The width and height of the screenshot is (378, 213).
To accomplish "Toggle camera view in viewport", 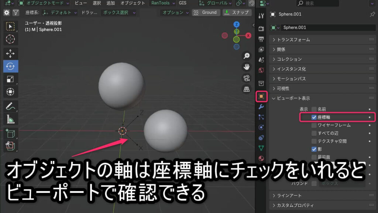I will point(247,78).
